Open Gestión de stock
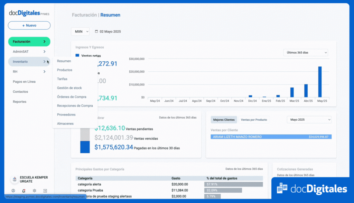The image size is (354, 203). [x=69, y=88]
